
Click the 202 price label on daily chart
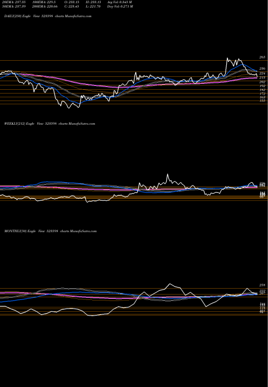point(262,82)
